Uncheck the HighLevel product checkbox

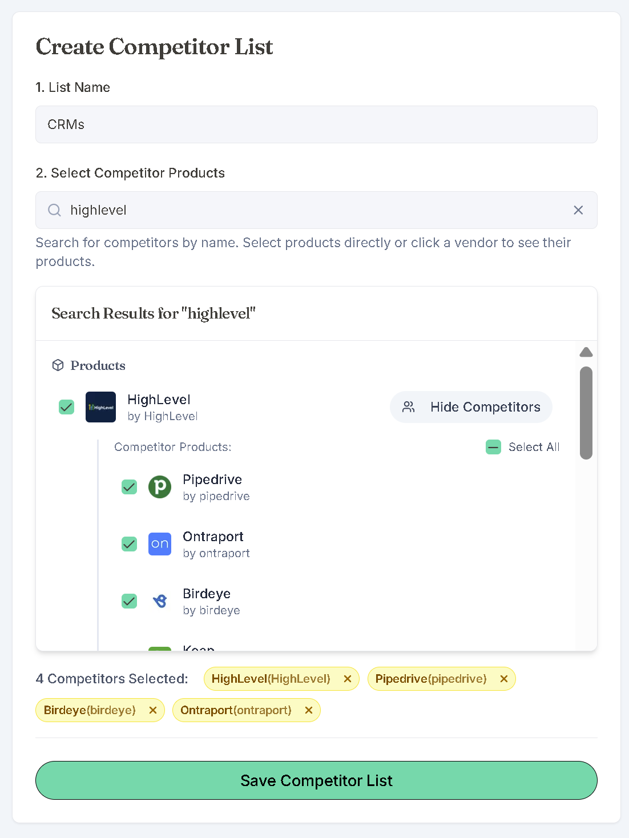[67, 407]
